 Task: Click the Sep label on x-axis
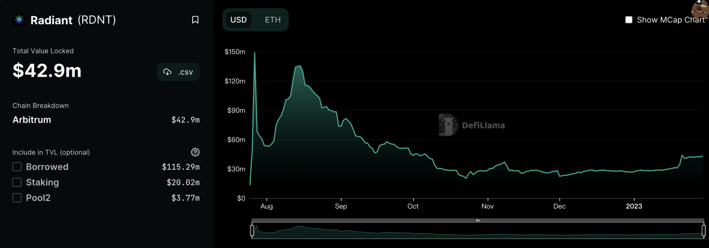(x=341, y=206)
